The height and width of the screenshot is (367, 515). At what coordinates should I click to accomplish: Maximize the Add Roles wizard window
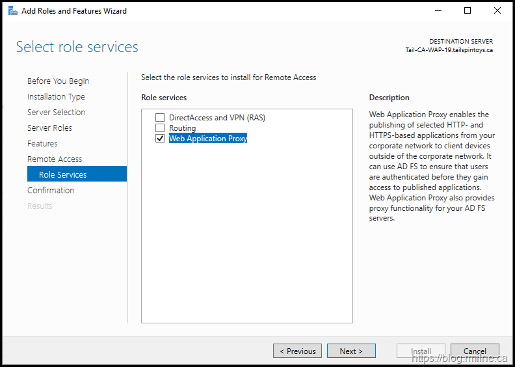pyautogui.click(x=468, y=11)
